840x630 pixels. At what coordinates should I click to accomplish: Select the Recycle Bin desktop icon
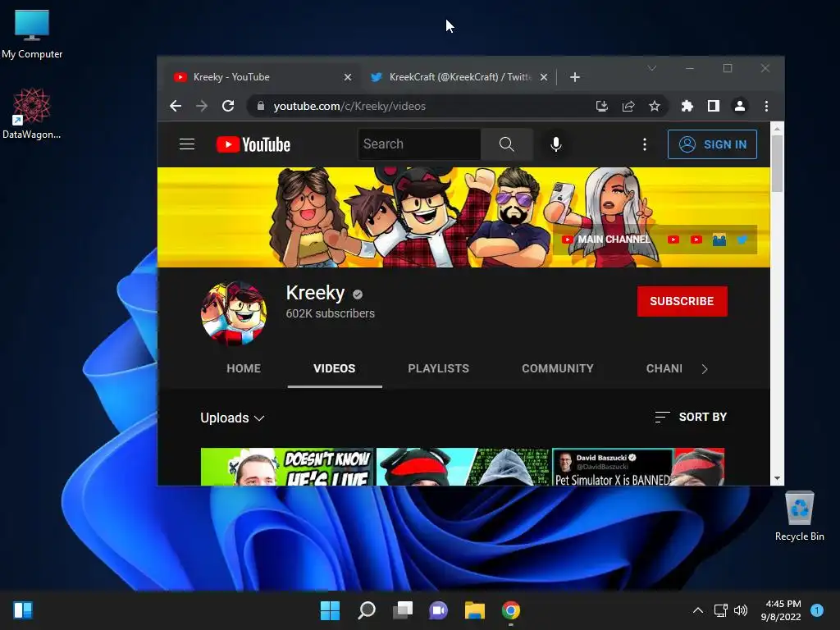[799, 517]
